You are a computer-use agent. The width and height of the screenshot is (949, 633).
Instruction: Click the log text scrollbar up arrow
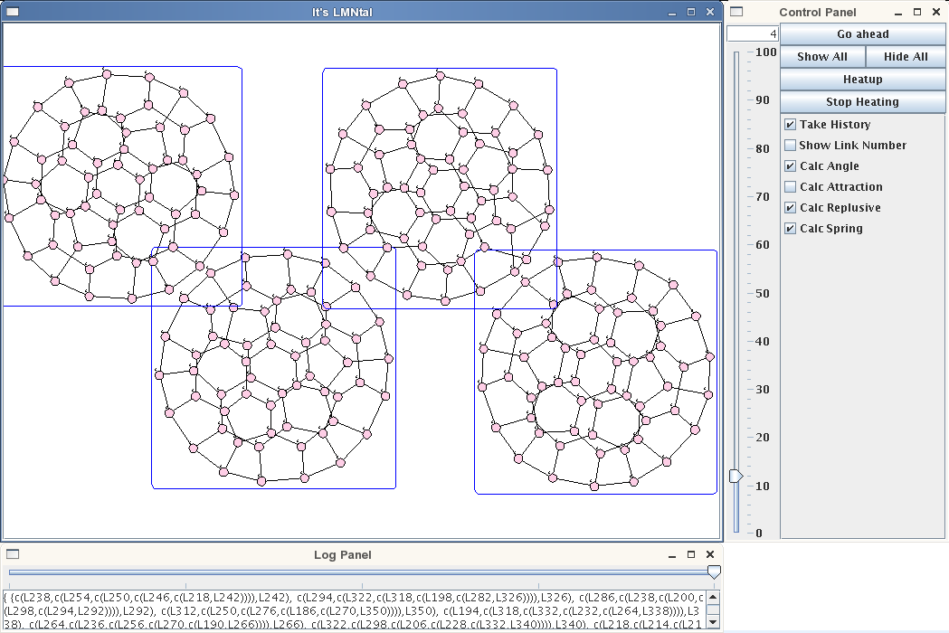[714, 597]
